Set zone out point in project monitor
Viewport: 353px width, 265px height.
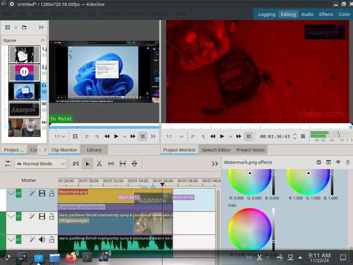coord(203,136)
